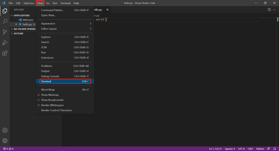Click the VS Code logo in title bar
Image resolution: width=279 pixels, height=151 pixels.
(x=4, y=3)
